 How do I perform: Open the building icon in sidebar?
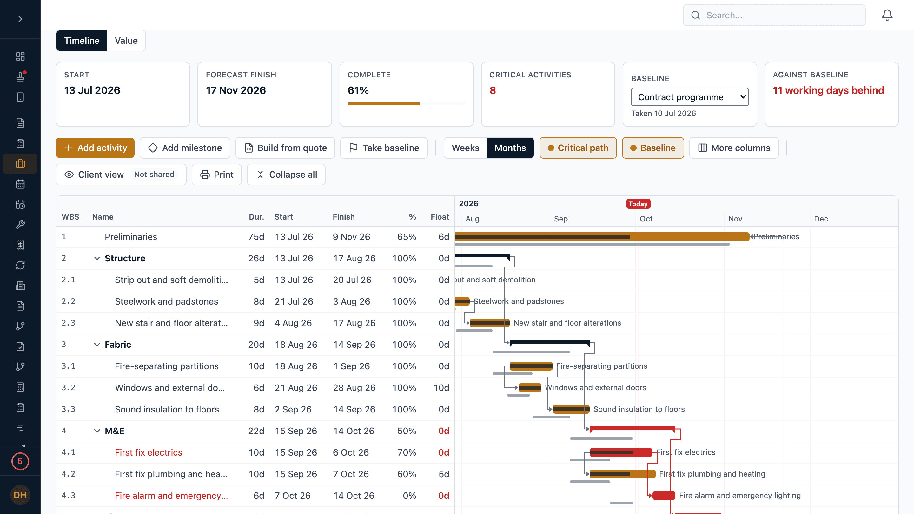click(20, 286)
